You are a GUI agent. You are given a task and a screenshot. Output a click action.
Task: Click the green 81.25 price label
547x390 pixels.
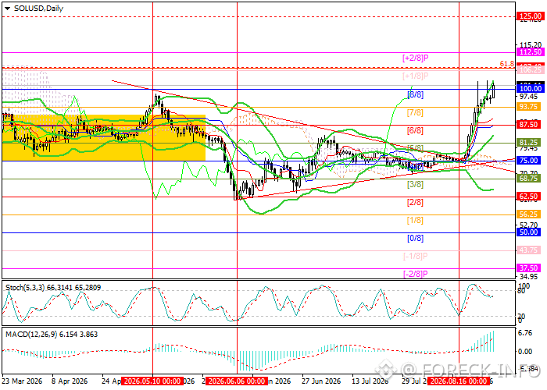529,143
